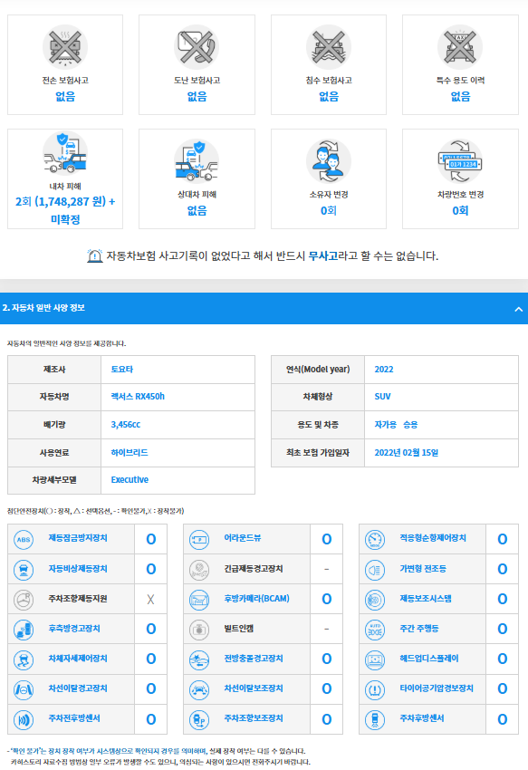
Task: Click the 자동비상제동장치 icon
Action: (24, 570)
